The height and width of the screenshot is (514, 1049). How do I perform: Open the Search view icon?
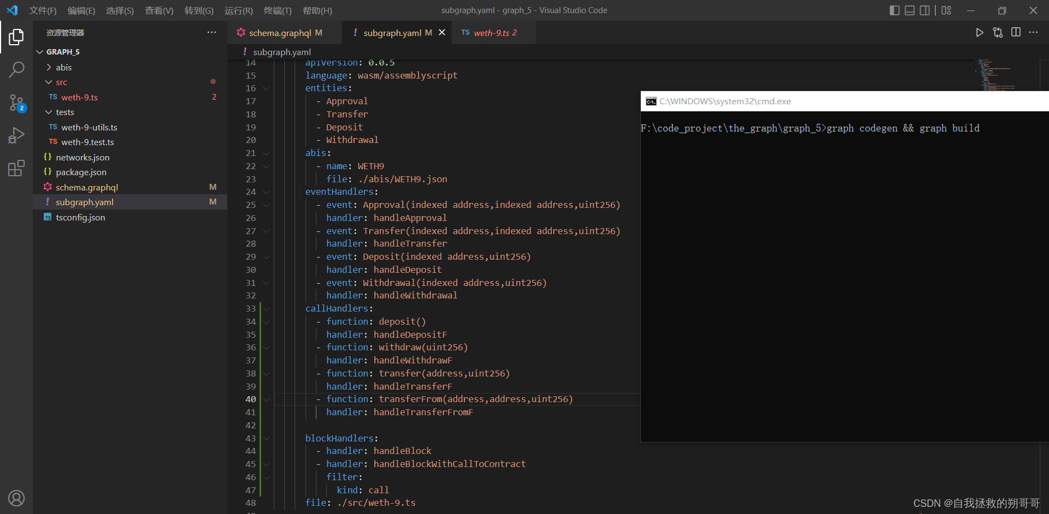pos(16,69)
